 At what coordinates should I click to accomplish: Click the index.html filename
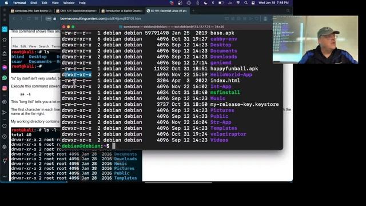click(225, 81)
